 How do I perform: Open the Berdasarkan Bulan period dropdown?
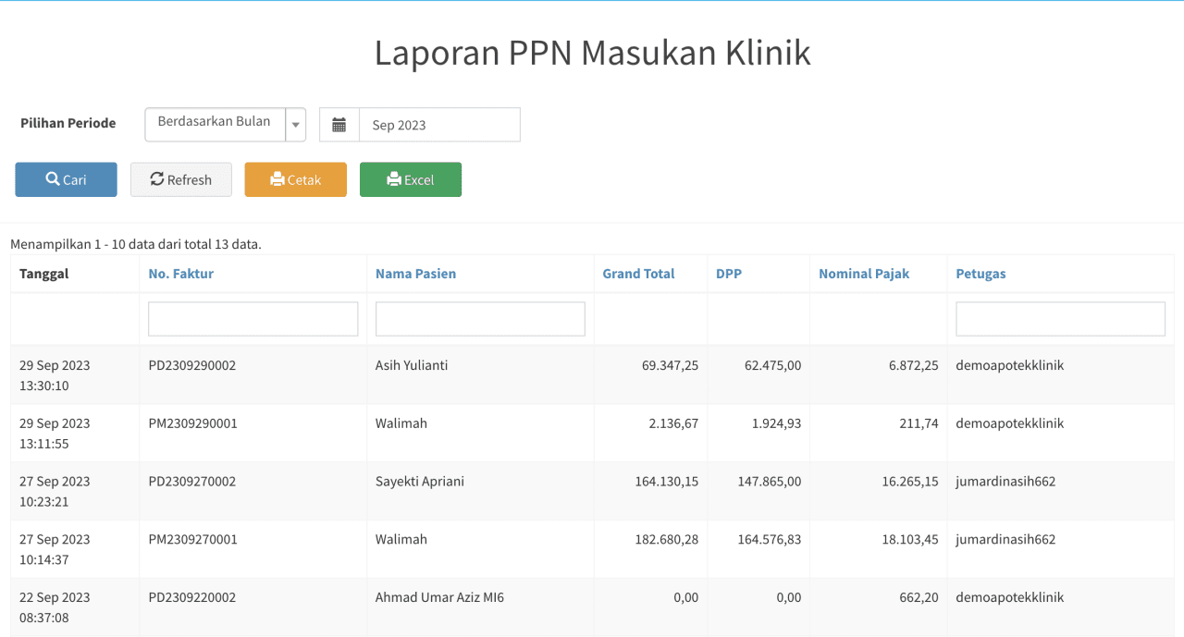(x=215, y=124)
